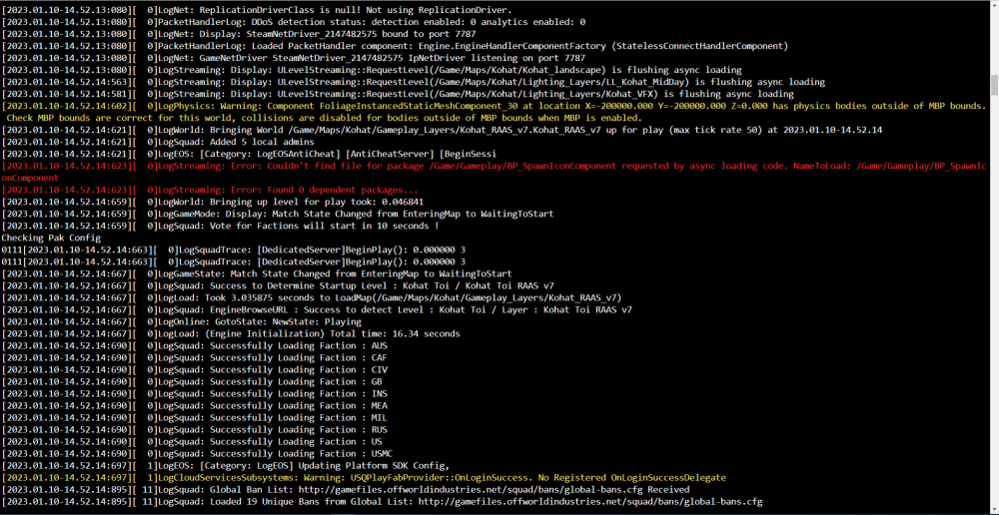
Task: Click the 'Loading Faction : AUS' line
Action: pos(195,345)
